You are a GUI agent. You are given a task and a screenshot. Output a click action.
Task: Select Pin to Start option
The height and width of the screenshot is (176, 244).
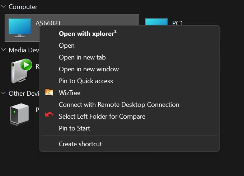(x=74, y=128)
